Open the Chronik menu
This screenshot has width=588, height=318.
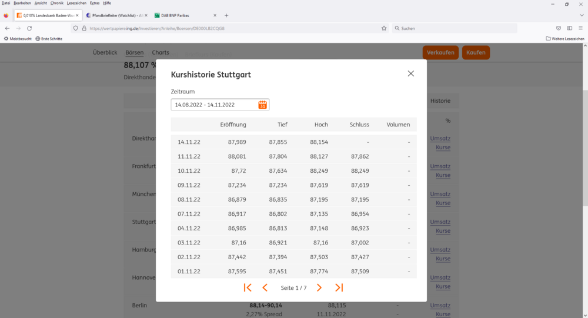pyautogui.click(x=56, y=3)
